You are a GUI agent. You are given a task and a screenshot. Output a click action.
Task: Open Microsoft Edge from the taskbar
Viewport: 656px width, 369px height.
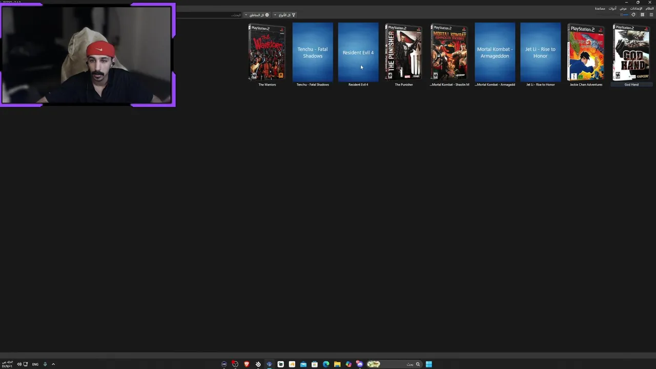(326, 364)
